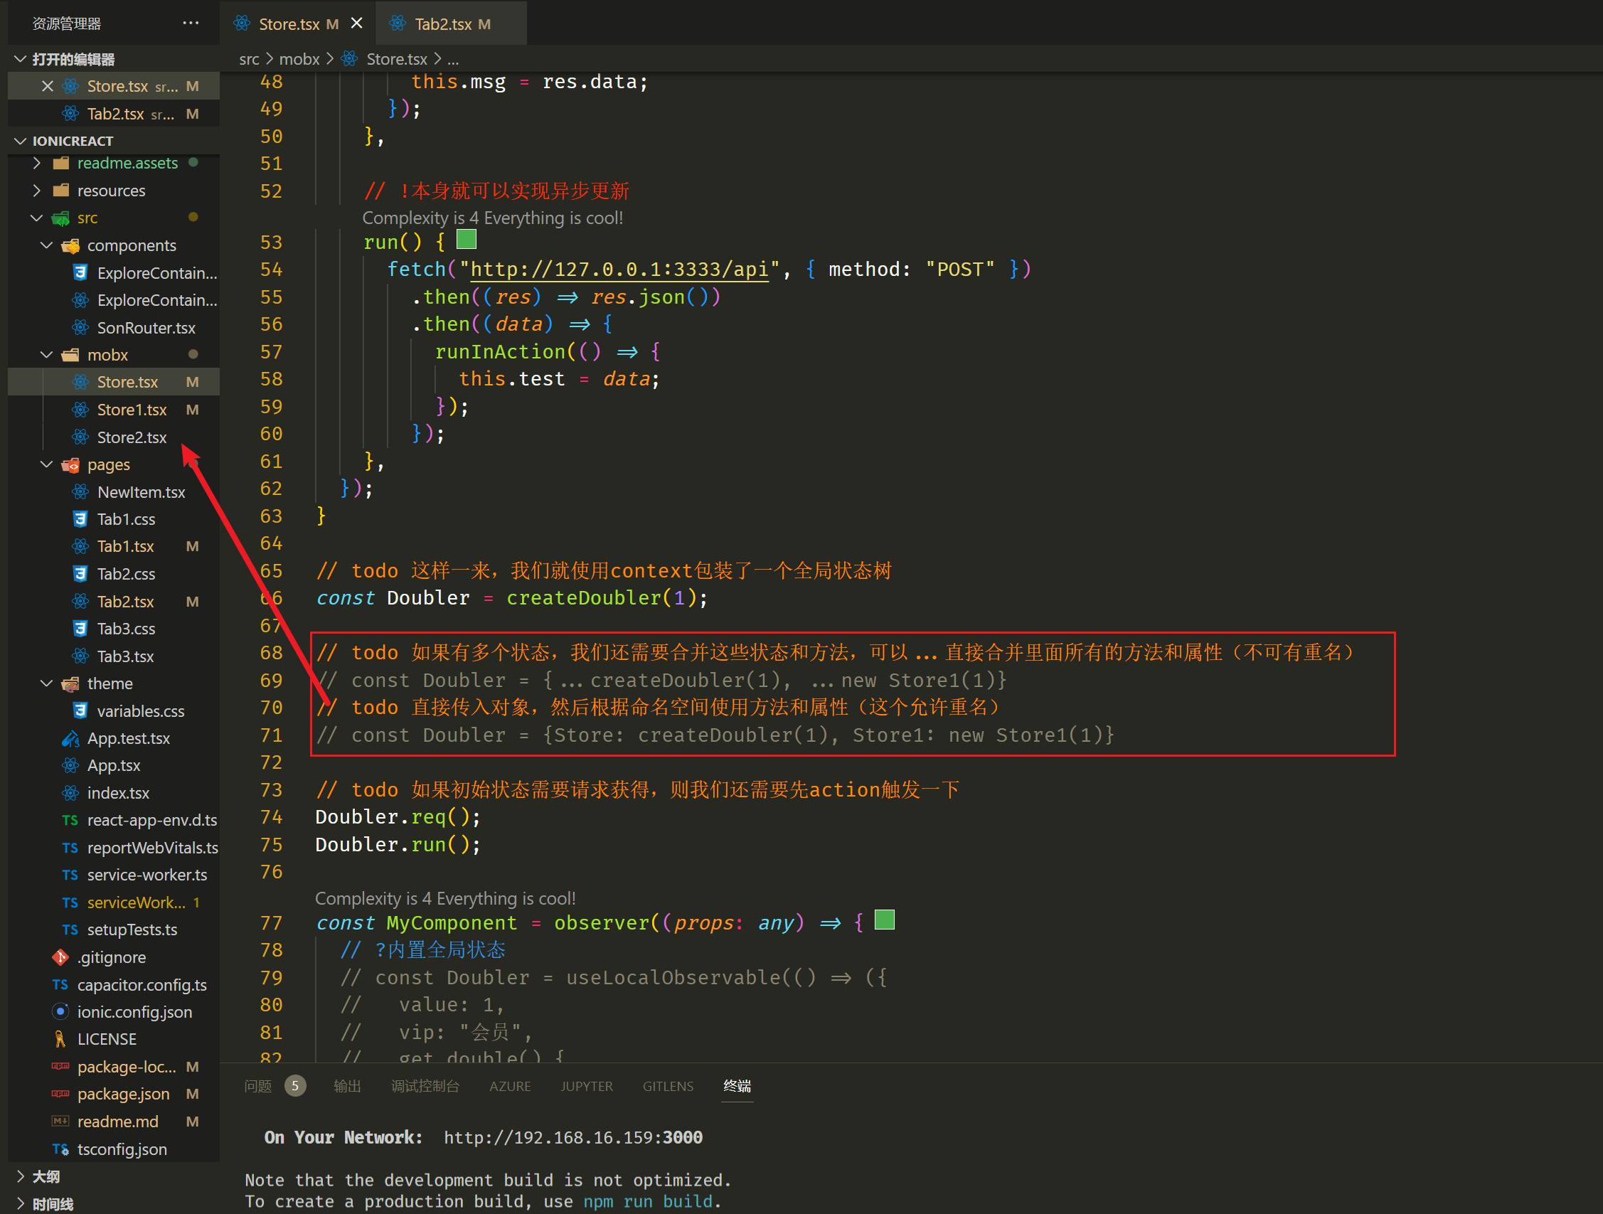Click the ionic.config.json file icon

(61, 1012)
